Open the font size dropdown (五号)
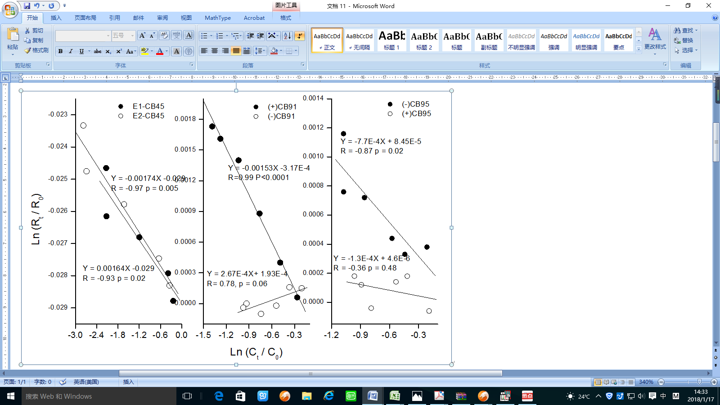Viewport: 720px width, 405px height. (x=132, y=36)
